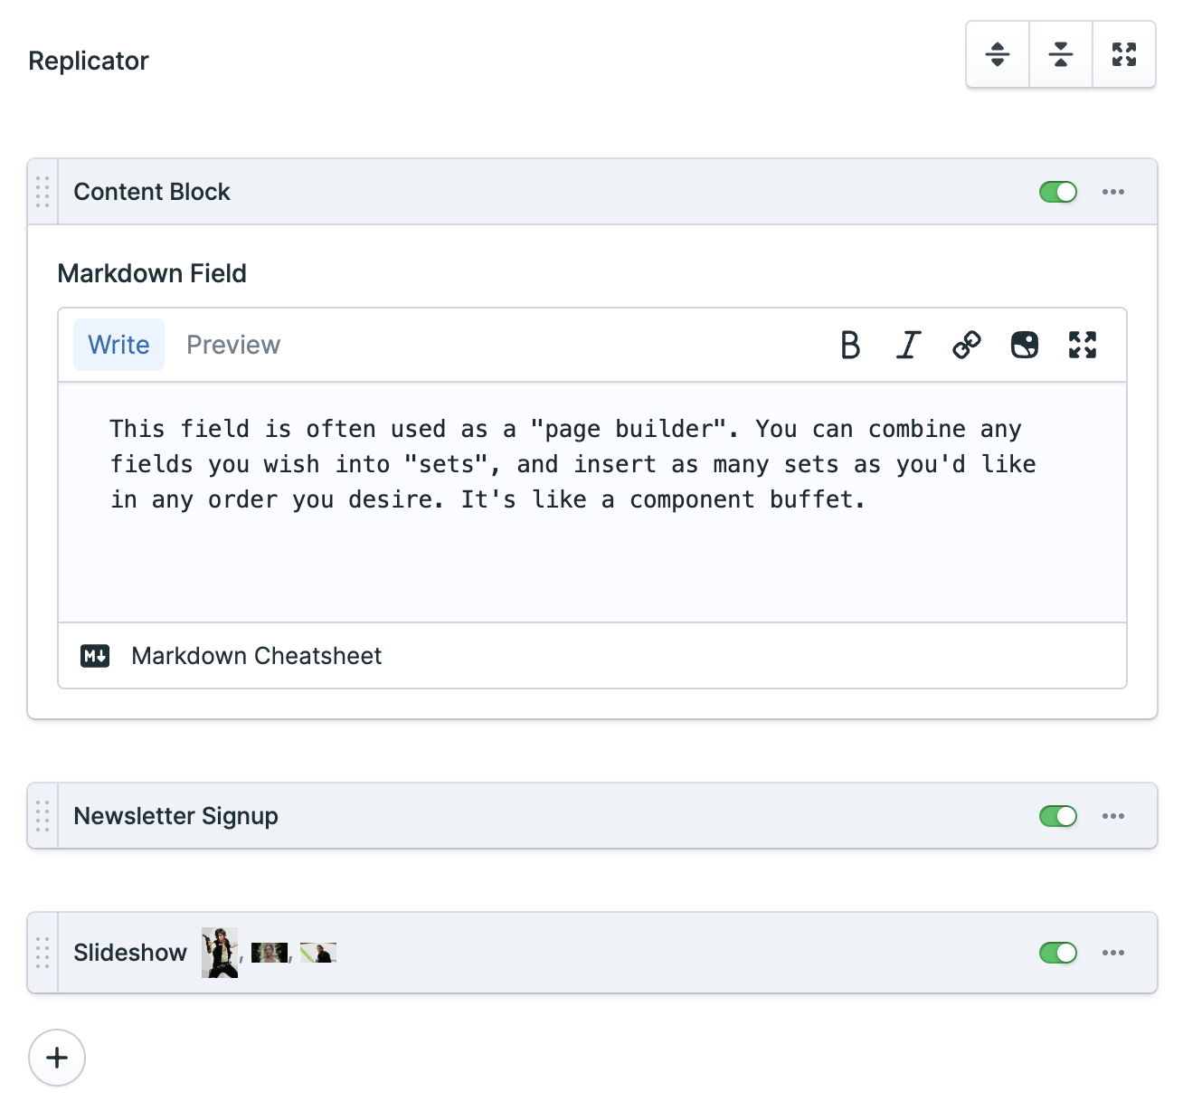Image resolution: width=1183 pixels, height=1111 pixels.
Task: Expand all sets in the Replicator
Action: pos(997,54)
